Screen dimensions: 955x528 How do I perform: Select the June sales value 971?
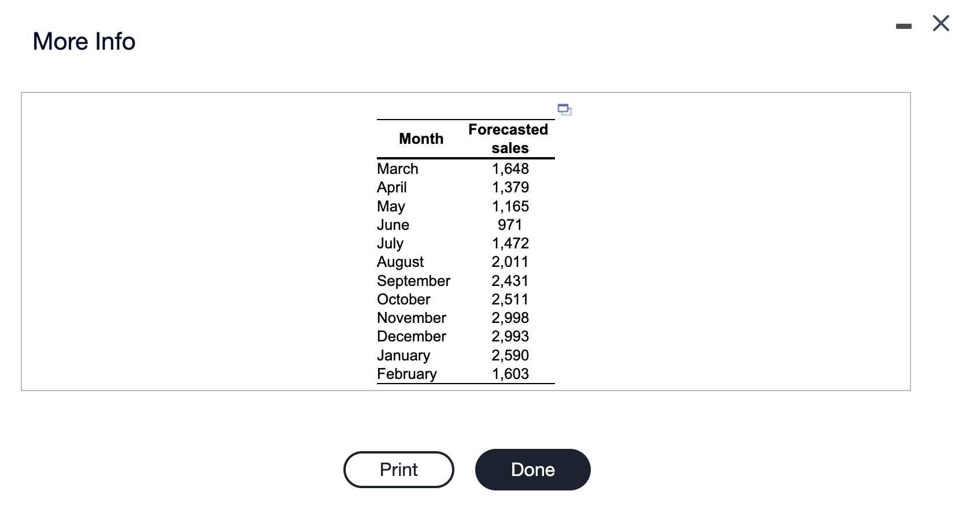510,225
